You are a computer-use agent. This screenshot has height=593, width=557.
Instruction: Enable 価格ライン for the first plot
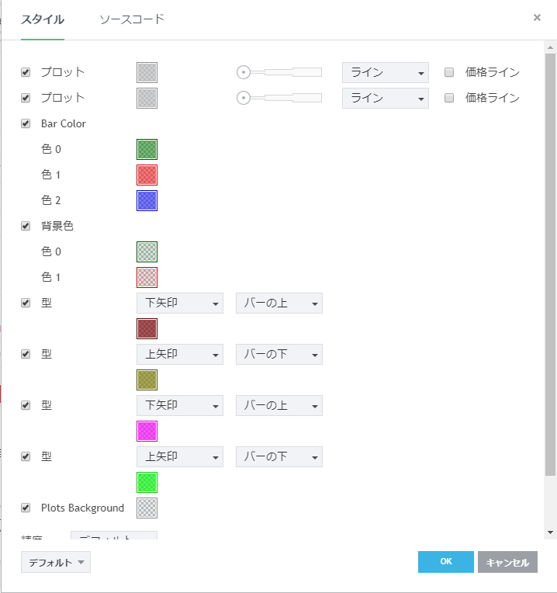[x=449, y=72]
